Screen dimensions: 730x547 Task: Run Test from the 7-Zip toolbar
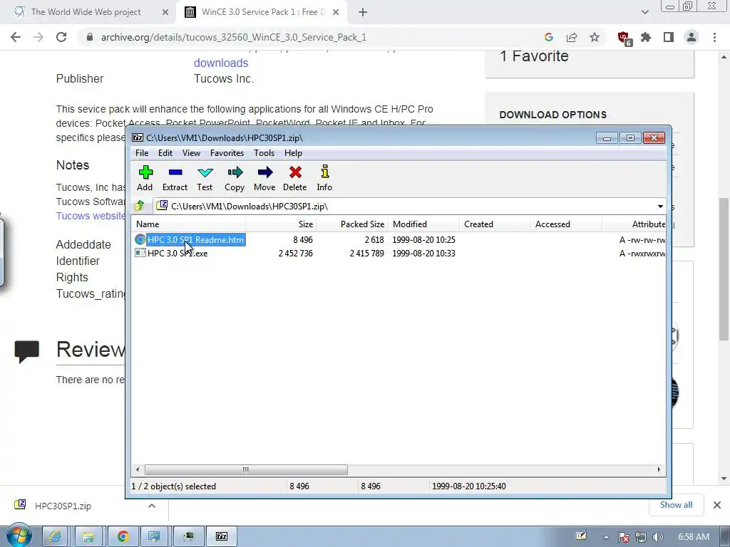(x=205, y=178)
